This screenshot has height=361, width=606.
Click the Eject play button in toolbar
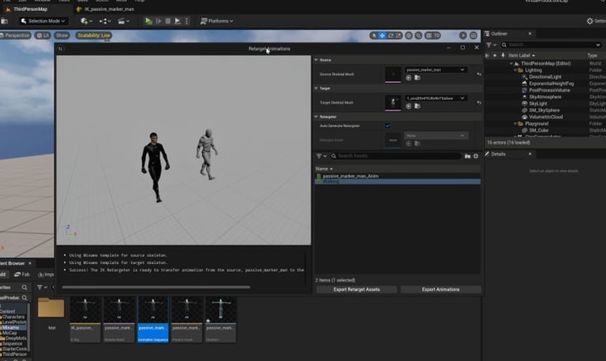click(177, 20)
